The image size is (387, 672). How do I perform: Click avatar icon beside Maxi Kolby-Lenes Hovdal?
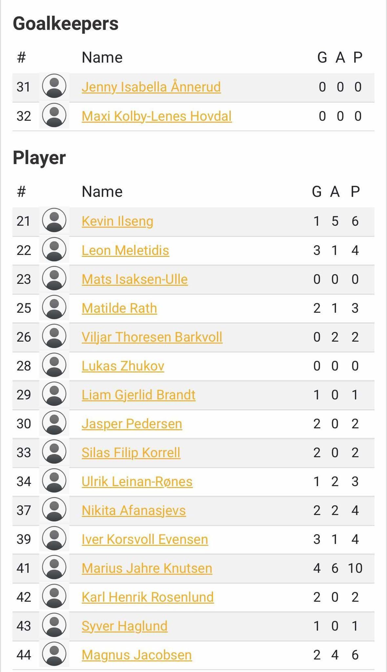(x=54, y=115)
